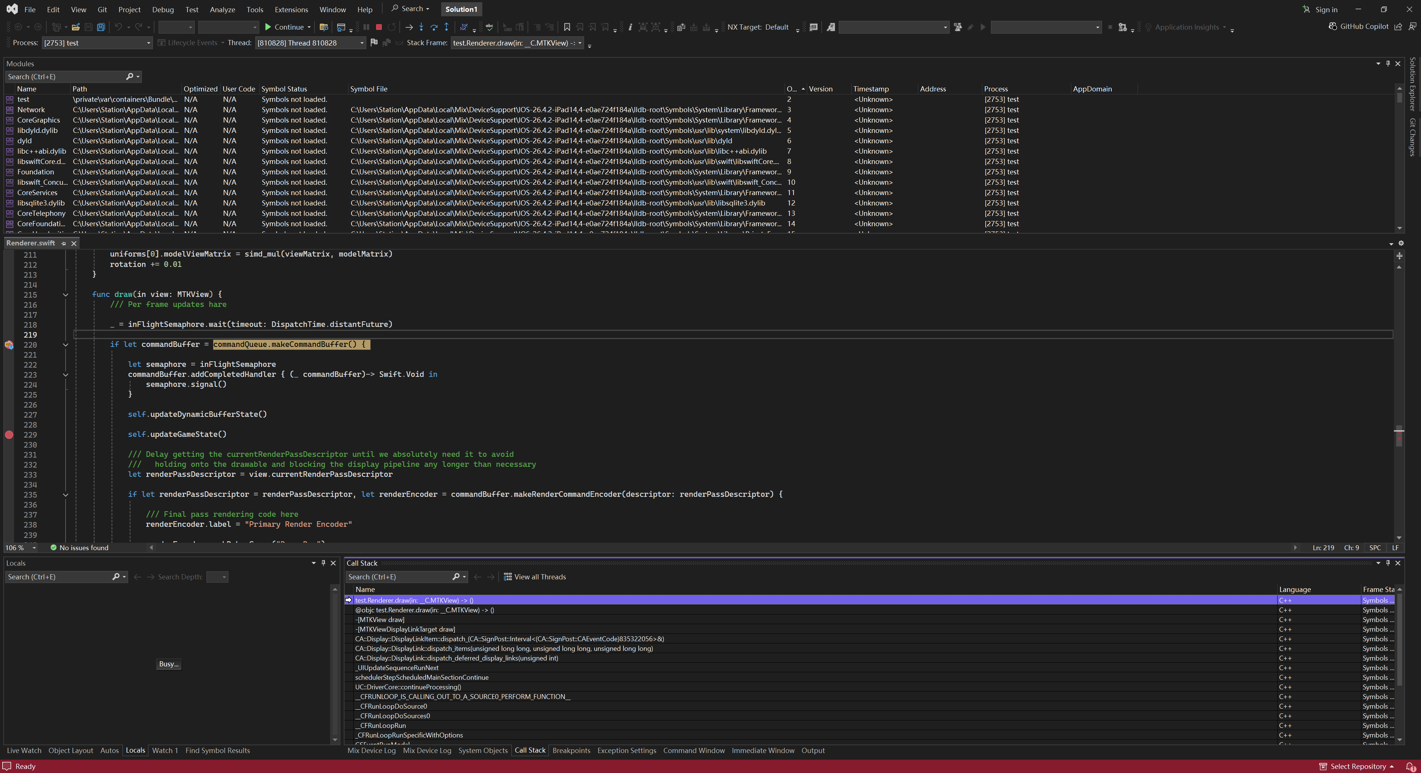This screenshot has width=1421, height=773.
Task: Open the Thread dropdown showing Thread 810828
Action: pyautogui.click(x=310, y=43)
